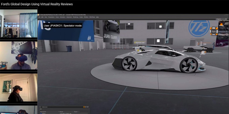This screenshot has height=114, width=229.
Task: Click the video title Ford's Global Design text
Action: tap(37, 4)
